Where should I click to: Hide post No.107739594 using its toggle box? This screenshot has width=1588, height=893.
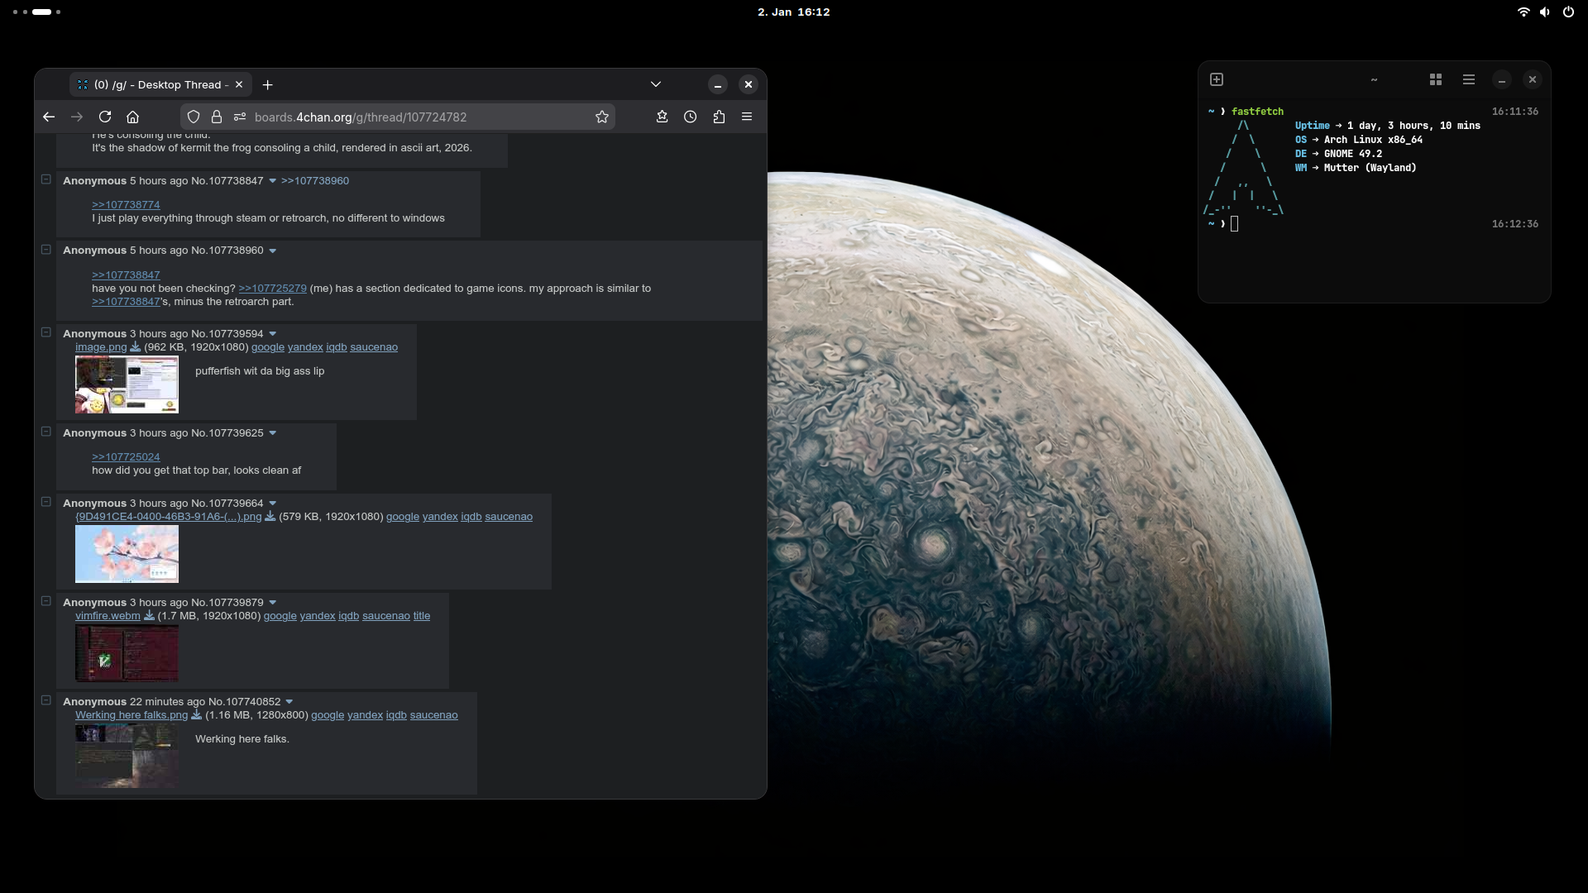coord(46,332)
